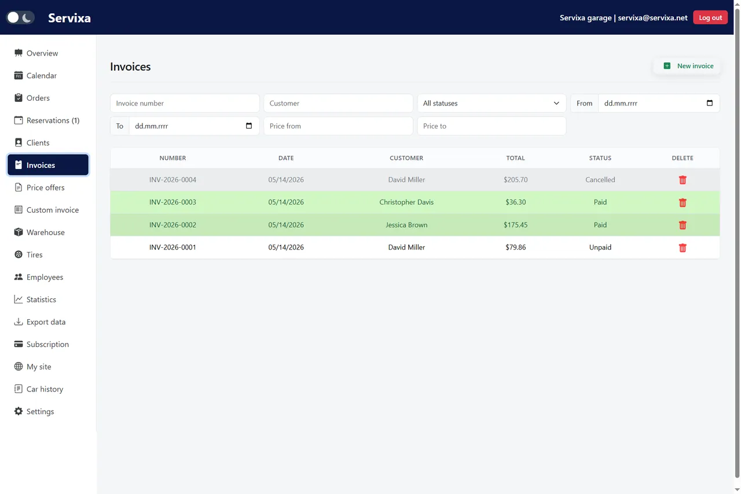Click the $175.45 total cell

tap(515, 225)
